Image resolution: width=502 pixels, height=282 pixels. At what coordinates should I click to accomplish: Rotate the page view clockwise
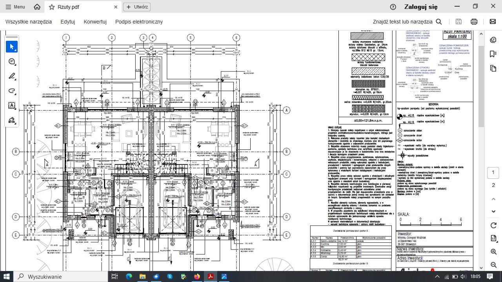[x=493, y=226]
